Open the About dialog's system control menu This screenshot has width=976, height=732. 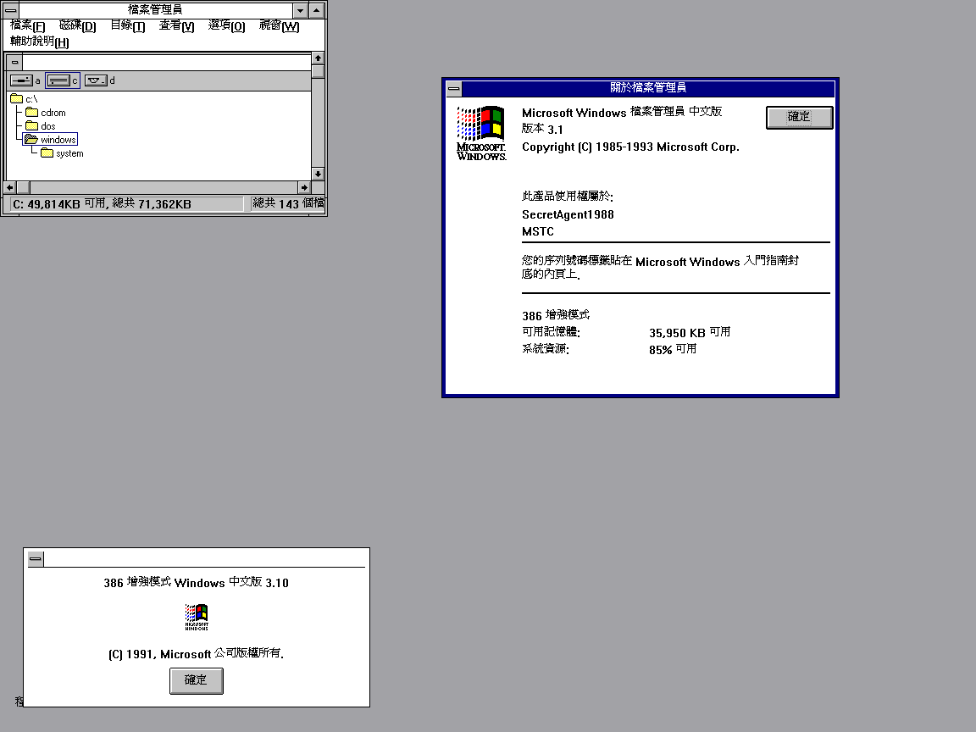coord(454,88)
